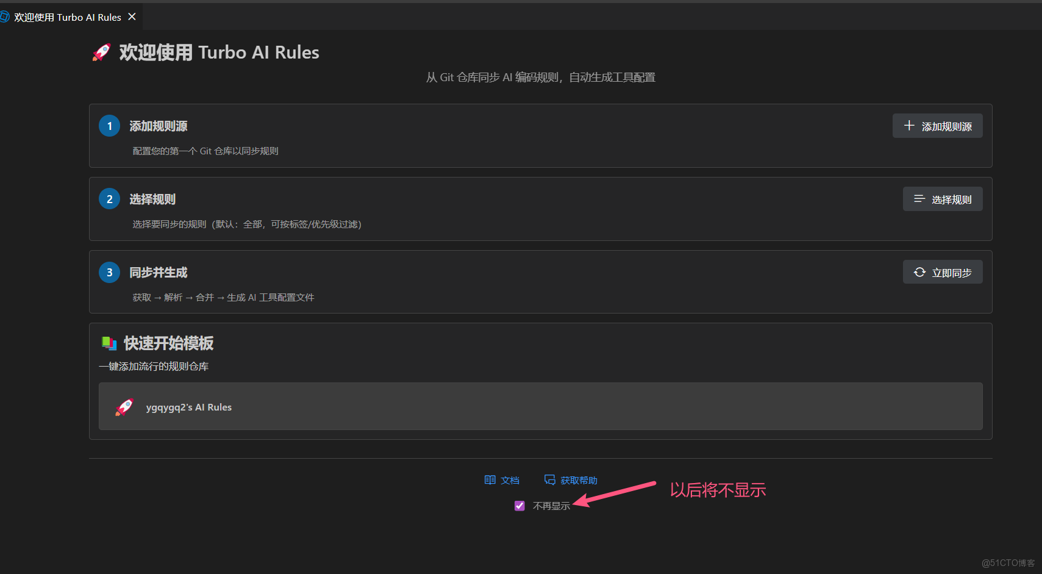This screenshot has height=574, width=1042.
Task: Click the 添加规则源 step heading
Action: pyautogui.click(x=159, y=126)
